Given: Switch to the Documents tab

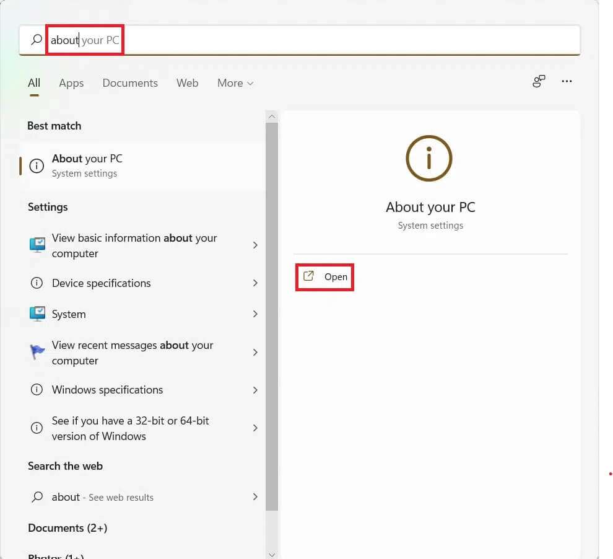Looking at the screenshot, I should point(130,83).
